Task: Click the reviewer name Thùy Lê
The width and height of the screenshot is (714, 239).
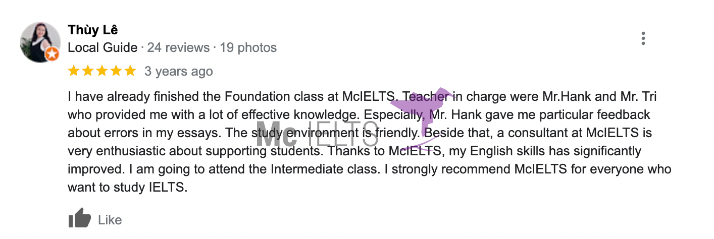Action: click(x=93, y=30)
